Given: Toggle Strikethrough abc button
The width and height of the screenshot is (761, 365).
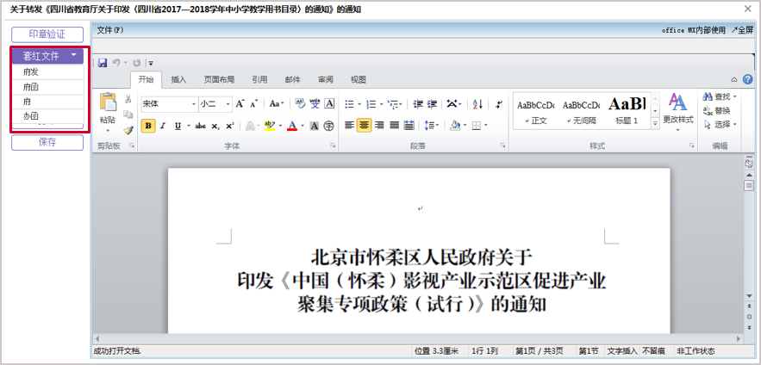Looking at the screenshot, I should click(201, 126).
